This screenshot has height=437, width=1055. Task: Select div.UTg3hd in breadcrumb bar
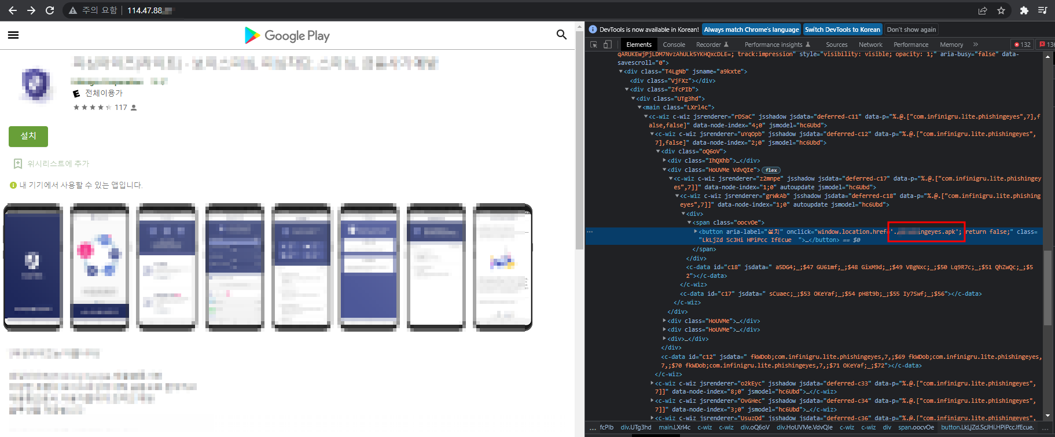[635, 427]
